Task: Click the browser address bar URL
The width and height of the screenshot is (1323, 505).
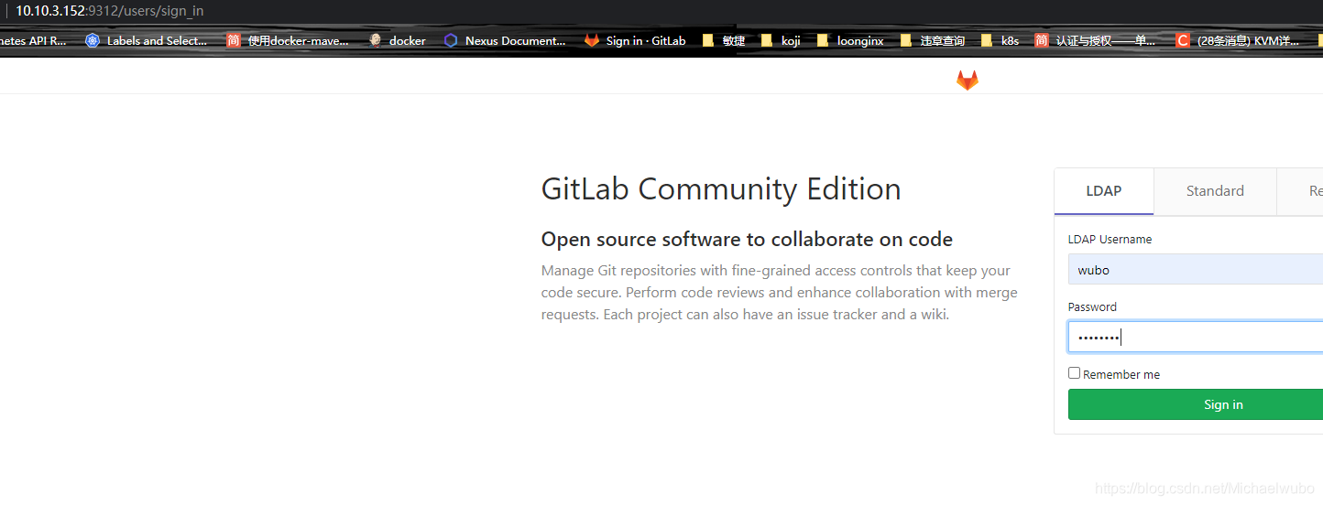Action: [110, 11]
